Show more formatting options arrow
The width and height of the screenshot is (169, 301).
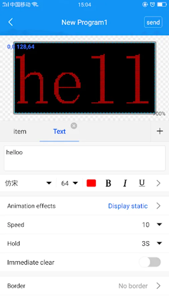(x=158, y=183)
